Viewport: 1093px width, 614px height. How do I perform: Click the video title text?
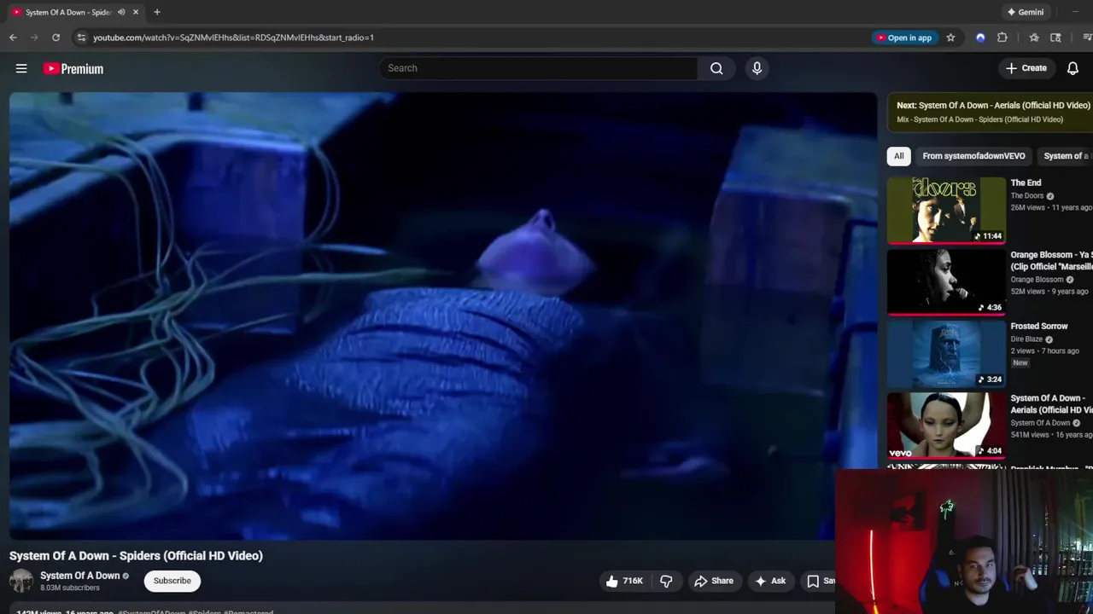coord(136,555)
